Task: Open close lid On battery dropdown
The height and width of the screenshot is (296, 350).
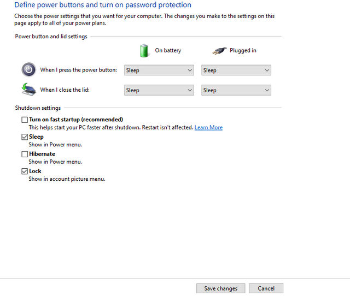Action: [x=159, y=90]
